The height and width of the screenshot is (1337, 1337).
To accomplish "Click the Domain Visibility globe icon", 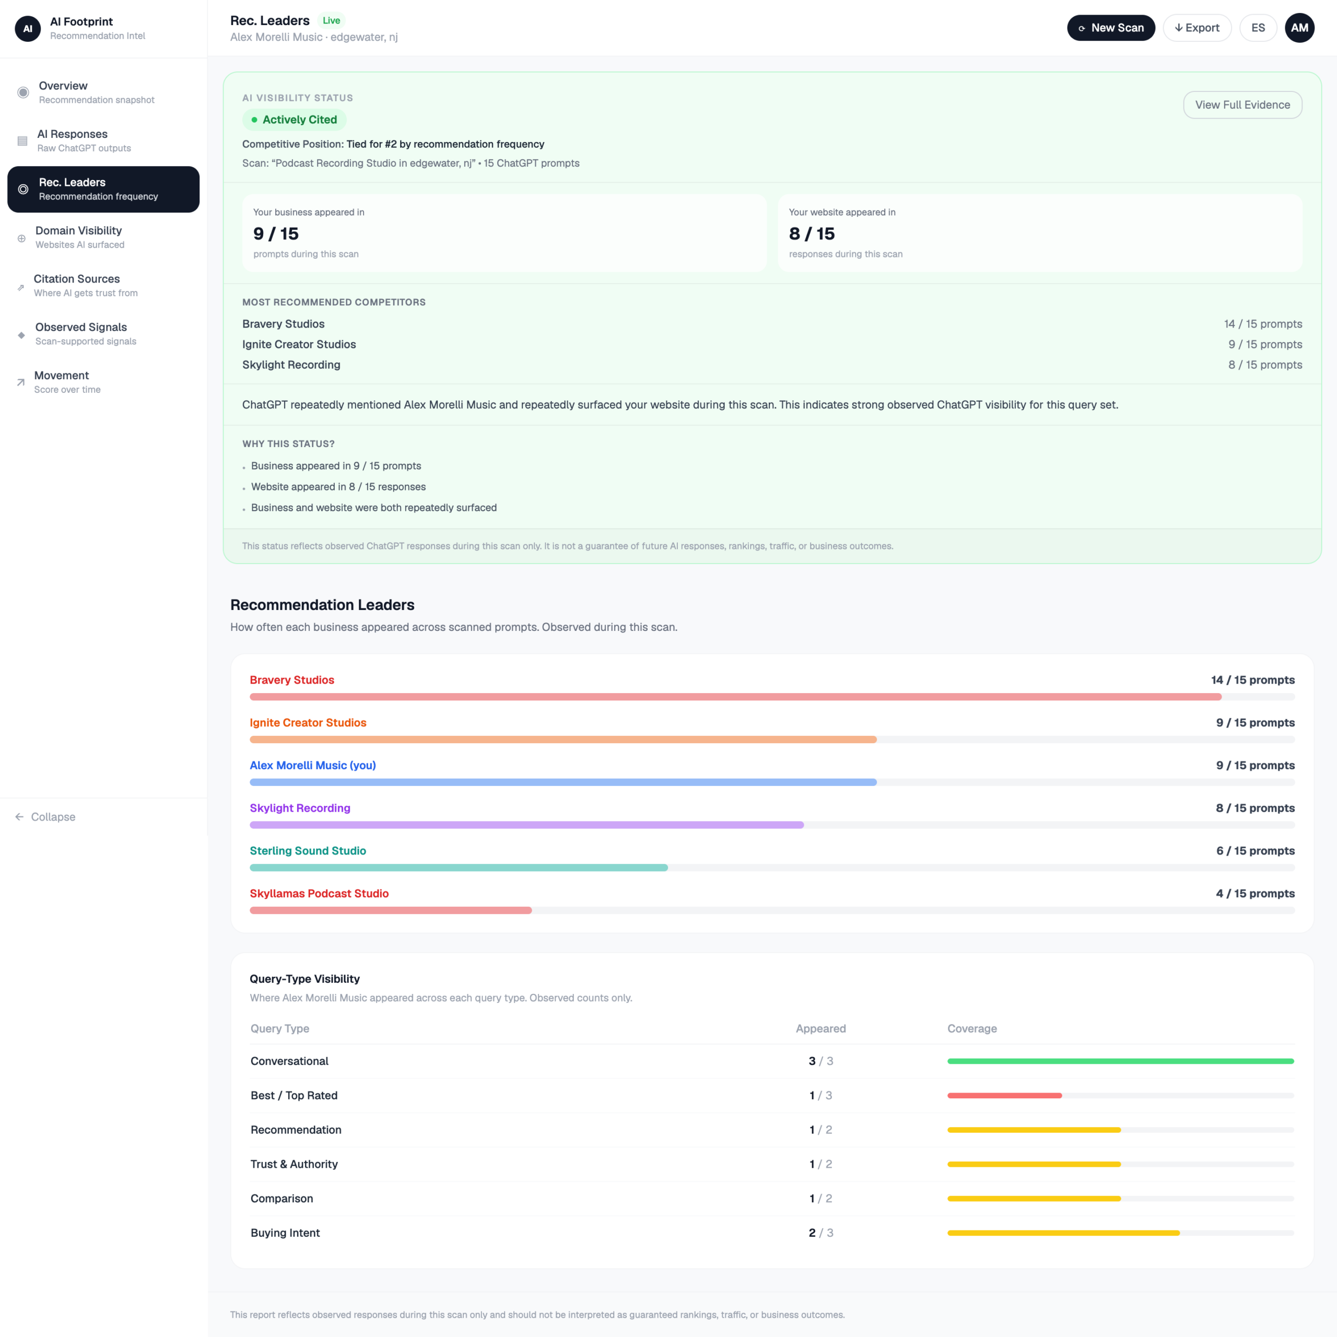I will pyautogui.click(x=21, y=238).
